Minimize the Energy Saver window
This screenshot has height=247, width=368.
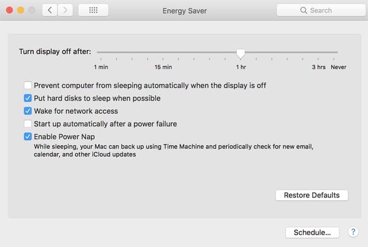20,10
